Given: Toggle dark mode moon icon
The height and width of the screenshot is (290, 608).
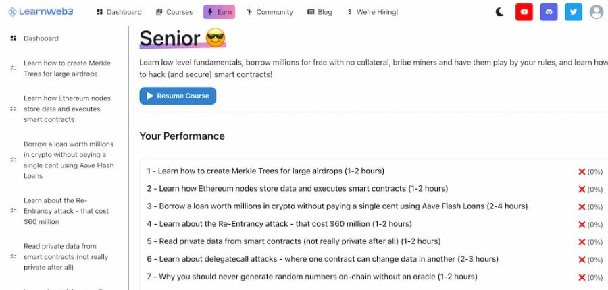Looking at the screenshot, I should pyautogui.click(x=500, y=11).
